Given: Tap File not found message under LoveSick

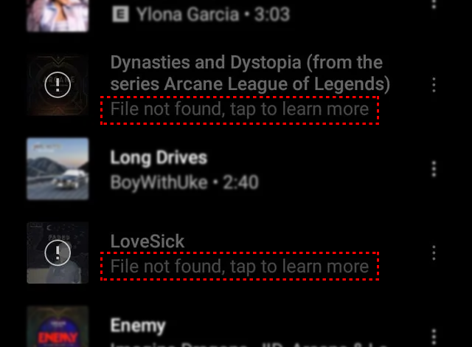Looking at the screenshot, I should pyautogui.click(x=240, y=267).
